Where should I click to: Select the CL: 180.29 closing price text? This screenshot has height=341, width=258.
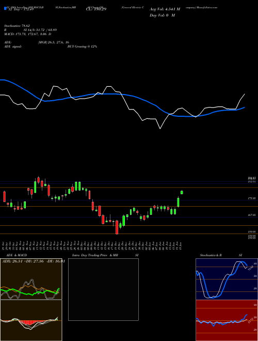coord(96,9)
